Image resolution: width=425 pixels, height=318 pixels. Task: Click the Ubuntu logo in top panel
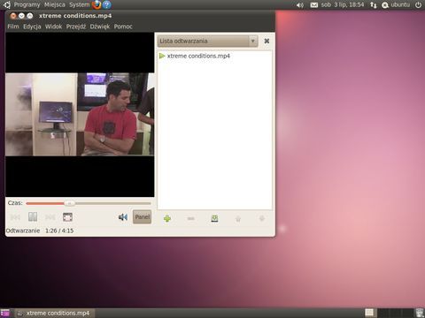(x=6, y=4)
